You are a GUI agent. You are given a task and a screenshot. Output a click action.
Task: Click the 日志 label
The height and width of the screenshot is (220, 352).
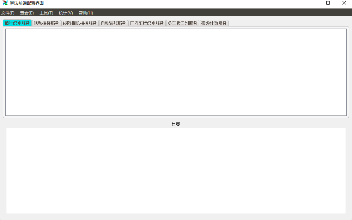176,124
